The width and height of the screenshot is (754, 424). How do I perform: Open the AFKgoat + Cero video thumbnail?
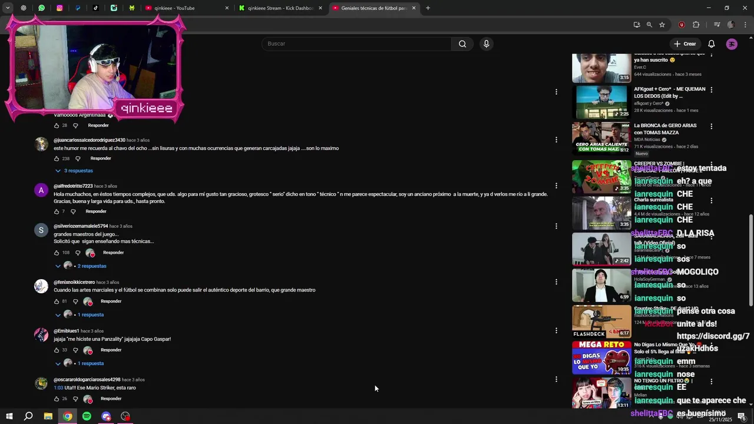coord(601,102)
